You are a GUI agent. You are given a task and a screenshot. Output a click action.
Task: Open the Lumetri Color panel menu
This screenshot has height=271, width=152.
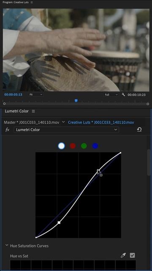(x=33, y=111)
